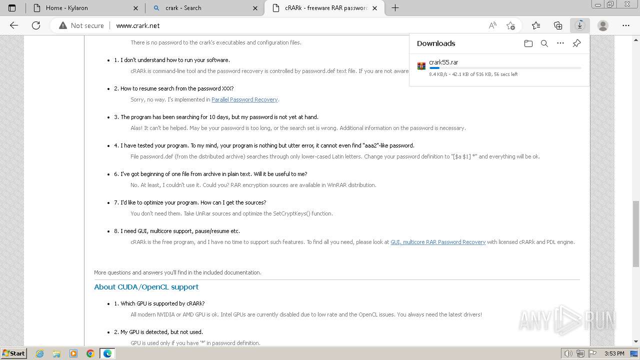Click the crark55.rar file icon
The height and width of the screenshot is (360, 640).
pos(421,66)
